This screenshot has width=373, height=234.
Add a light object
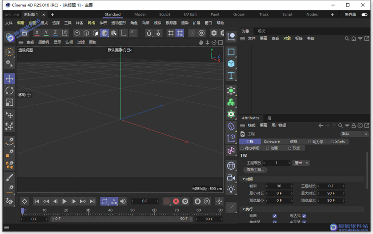pos(231,189)
